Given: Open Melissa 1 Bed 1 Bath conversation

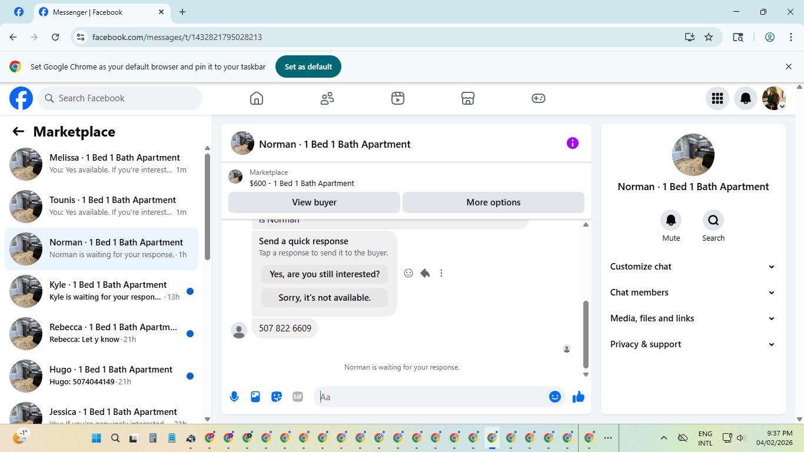Looking at the screenshot, I should [101, 164].
